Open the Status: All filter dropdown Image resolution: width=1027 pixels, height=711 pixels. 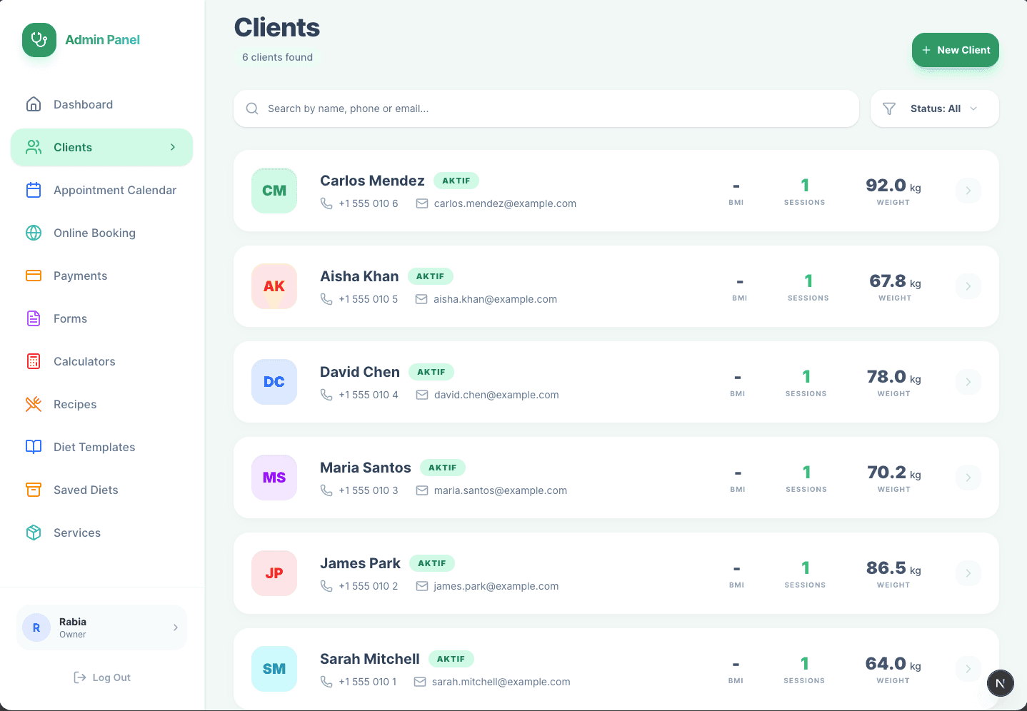pos(935,109)
